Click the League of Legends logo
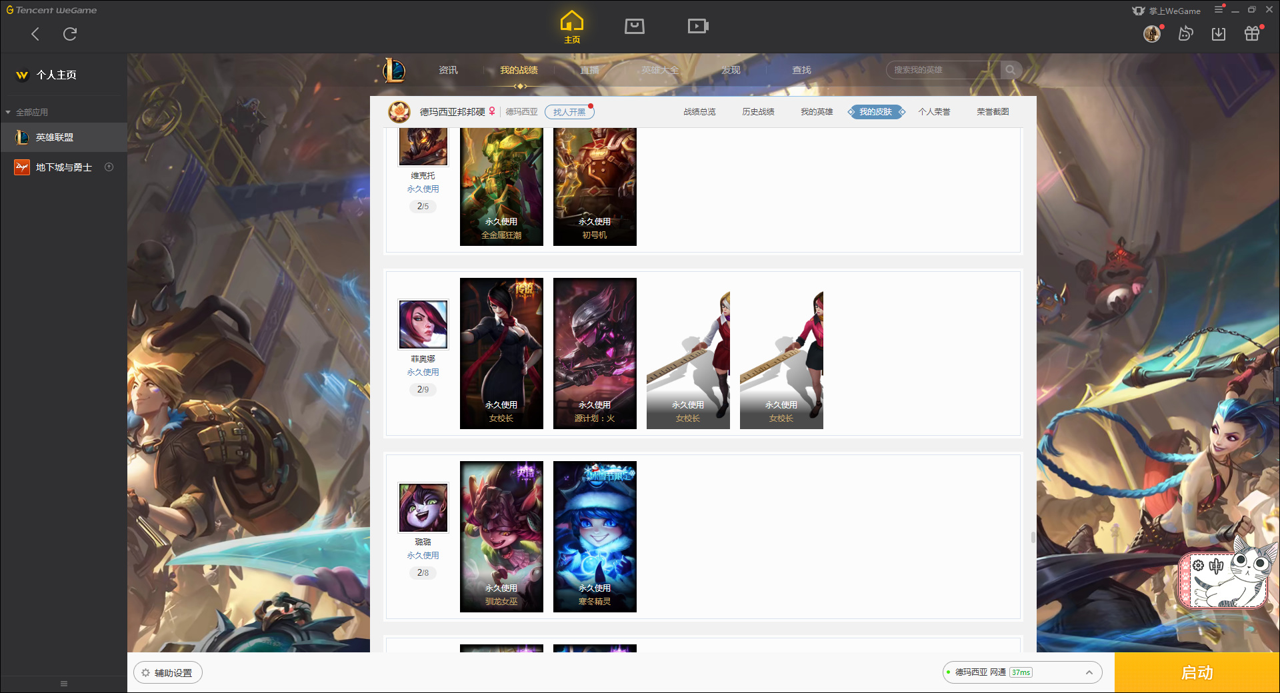1280x693 pixels. pos(394,70)
